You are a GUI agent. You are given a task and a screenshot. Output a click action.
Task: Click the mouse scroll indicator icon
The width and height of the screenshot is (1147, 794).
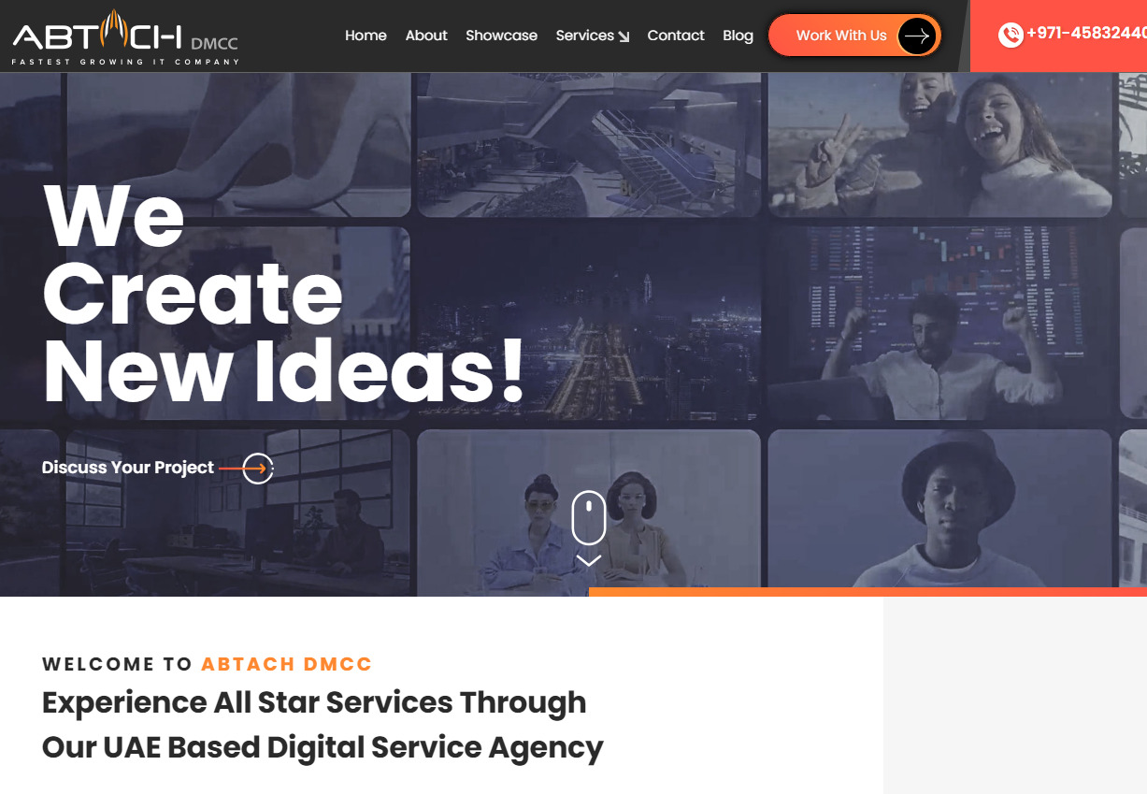click(589, 517)
